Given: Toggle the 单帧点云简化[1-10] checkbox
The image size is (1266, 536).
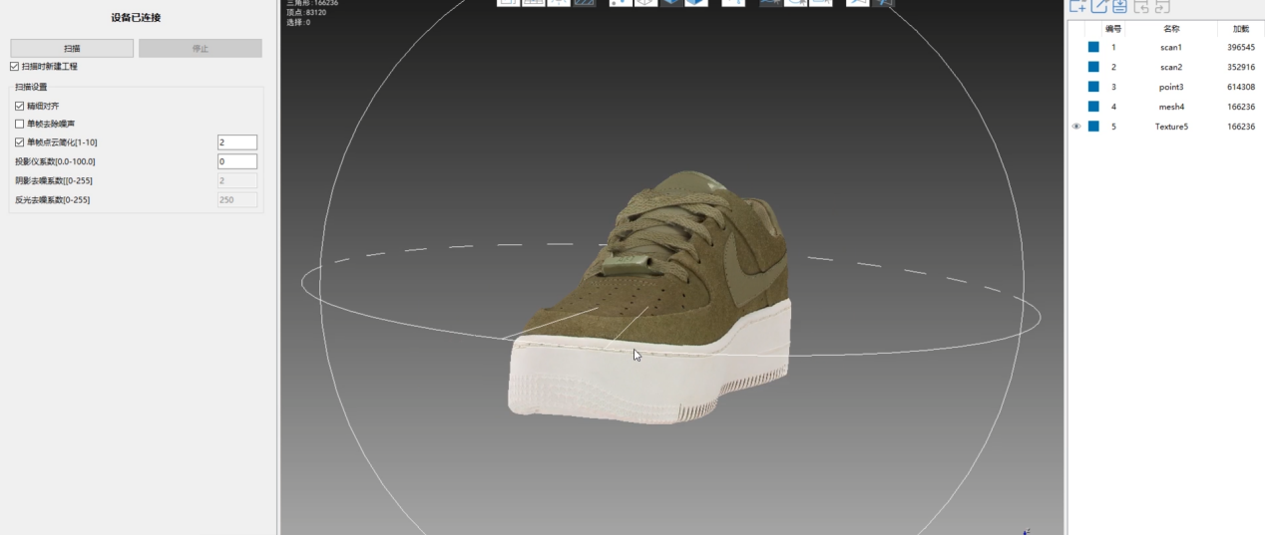Looking at the screenshot, I should point(19,142).
